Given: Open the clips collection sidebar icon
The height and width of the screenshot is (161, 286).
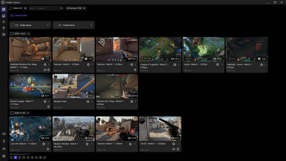Looking at the screenshot, I should [x=4, y=16].
